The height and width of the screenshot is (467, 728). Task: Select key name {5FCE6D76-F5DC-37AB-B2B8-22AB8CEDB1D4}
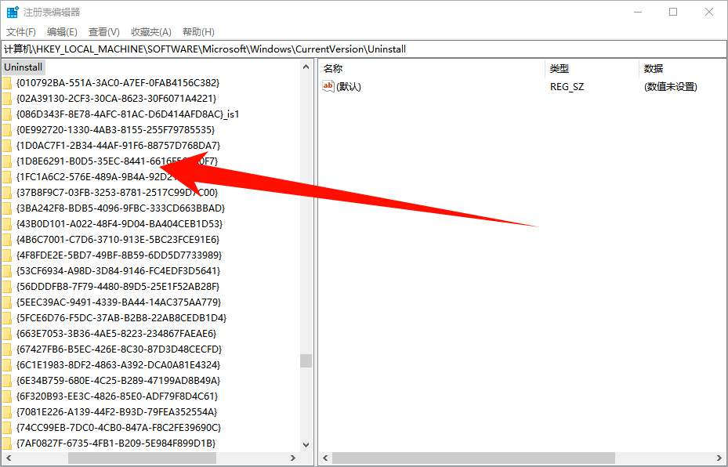click(x=121, y=318)
